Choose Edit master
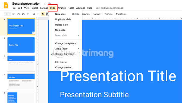Viewport: 182px width, 103px height. (x=65, y=62)
